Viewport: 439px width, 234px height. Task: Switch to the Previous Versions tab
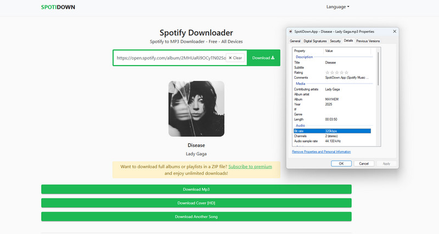pos(368,41)
